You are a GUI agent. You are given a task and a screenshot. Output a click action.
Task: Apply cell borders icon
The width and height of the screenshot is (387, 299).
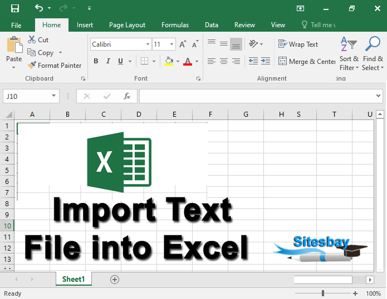[144, 61]
